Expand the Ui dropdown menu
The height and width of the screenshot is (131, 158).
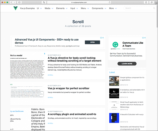[39, 8]
